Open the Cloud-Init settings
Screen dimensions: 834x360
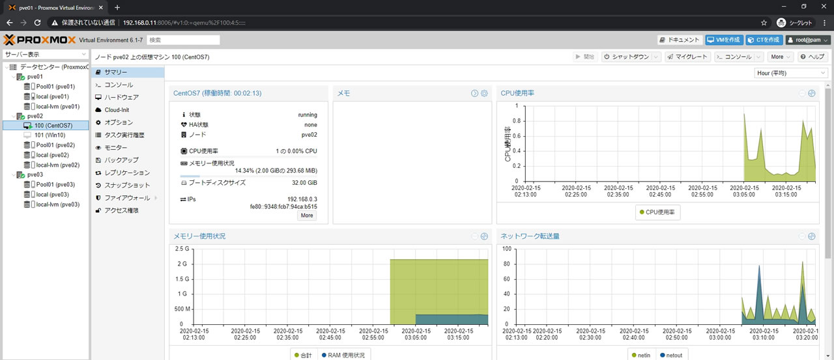click(117, 110)
